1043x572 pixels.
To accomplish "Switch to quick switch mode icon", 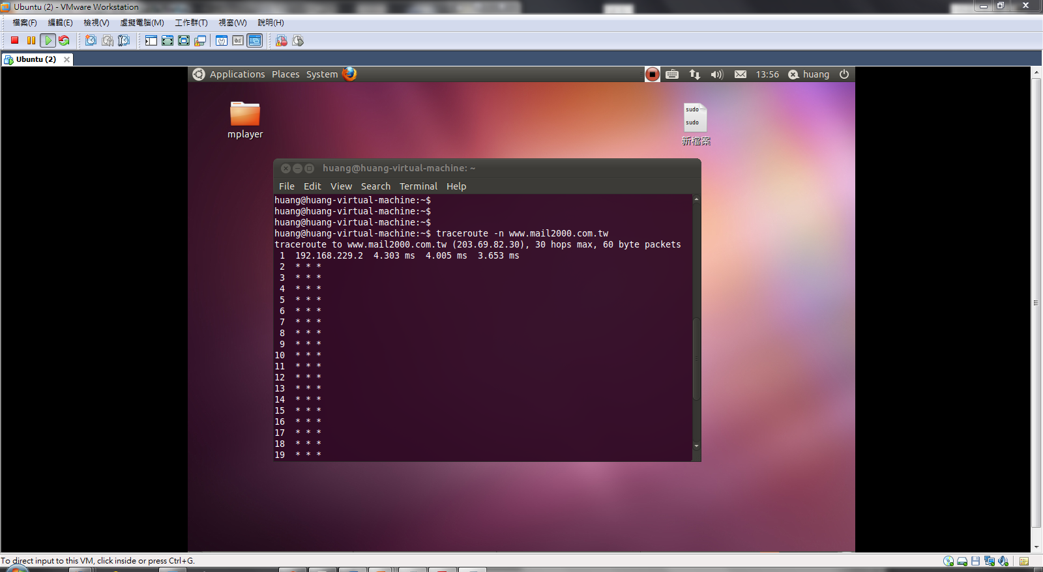I will tap(168, 40).
